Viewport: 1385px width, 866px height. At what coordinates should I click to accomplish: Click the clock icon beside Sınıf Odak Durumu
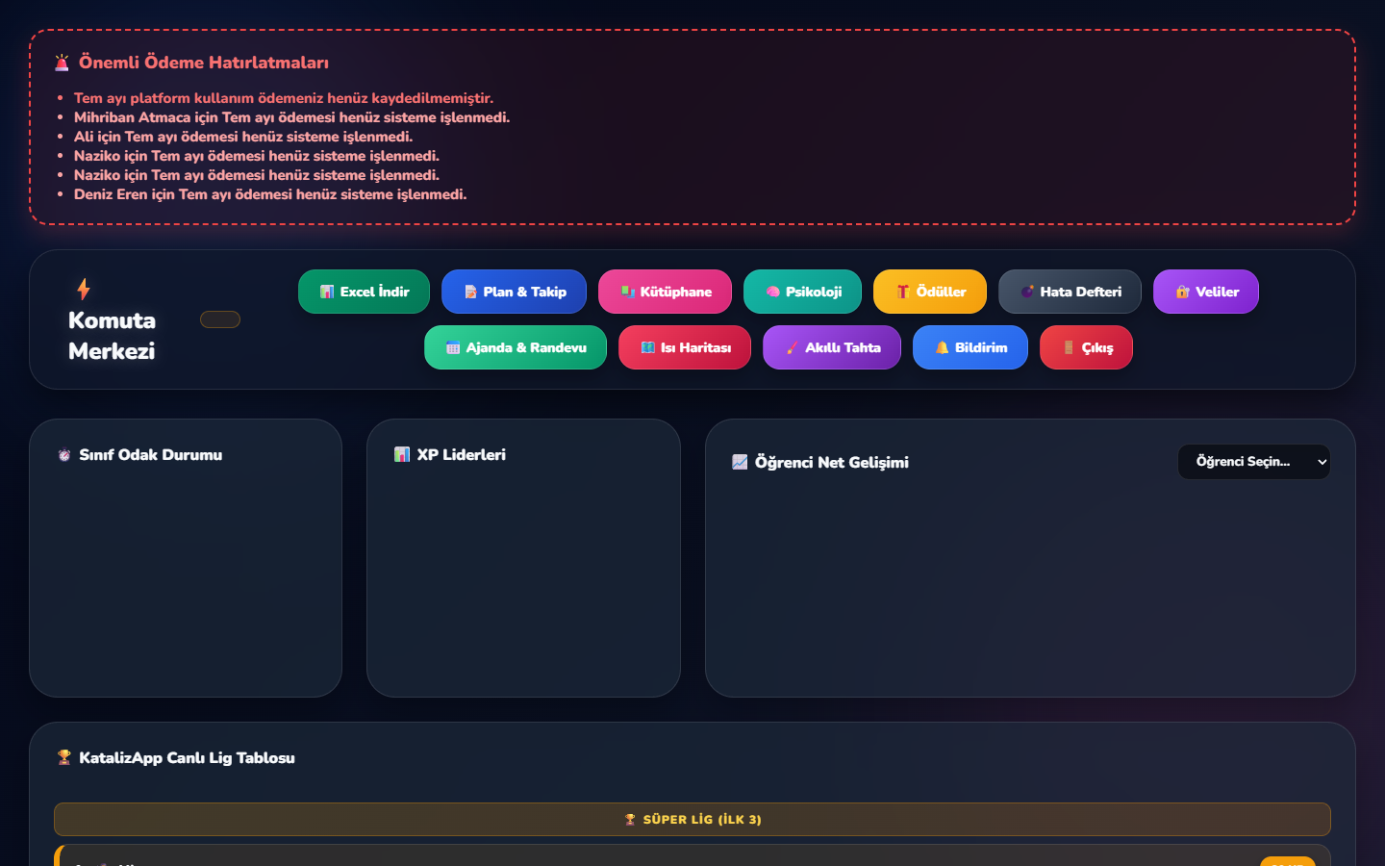64,455
